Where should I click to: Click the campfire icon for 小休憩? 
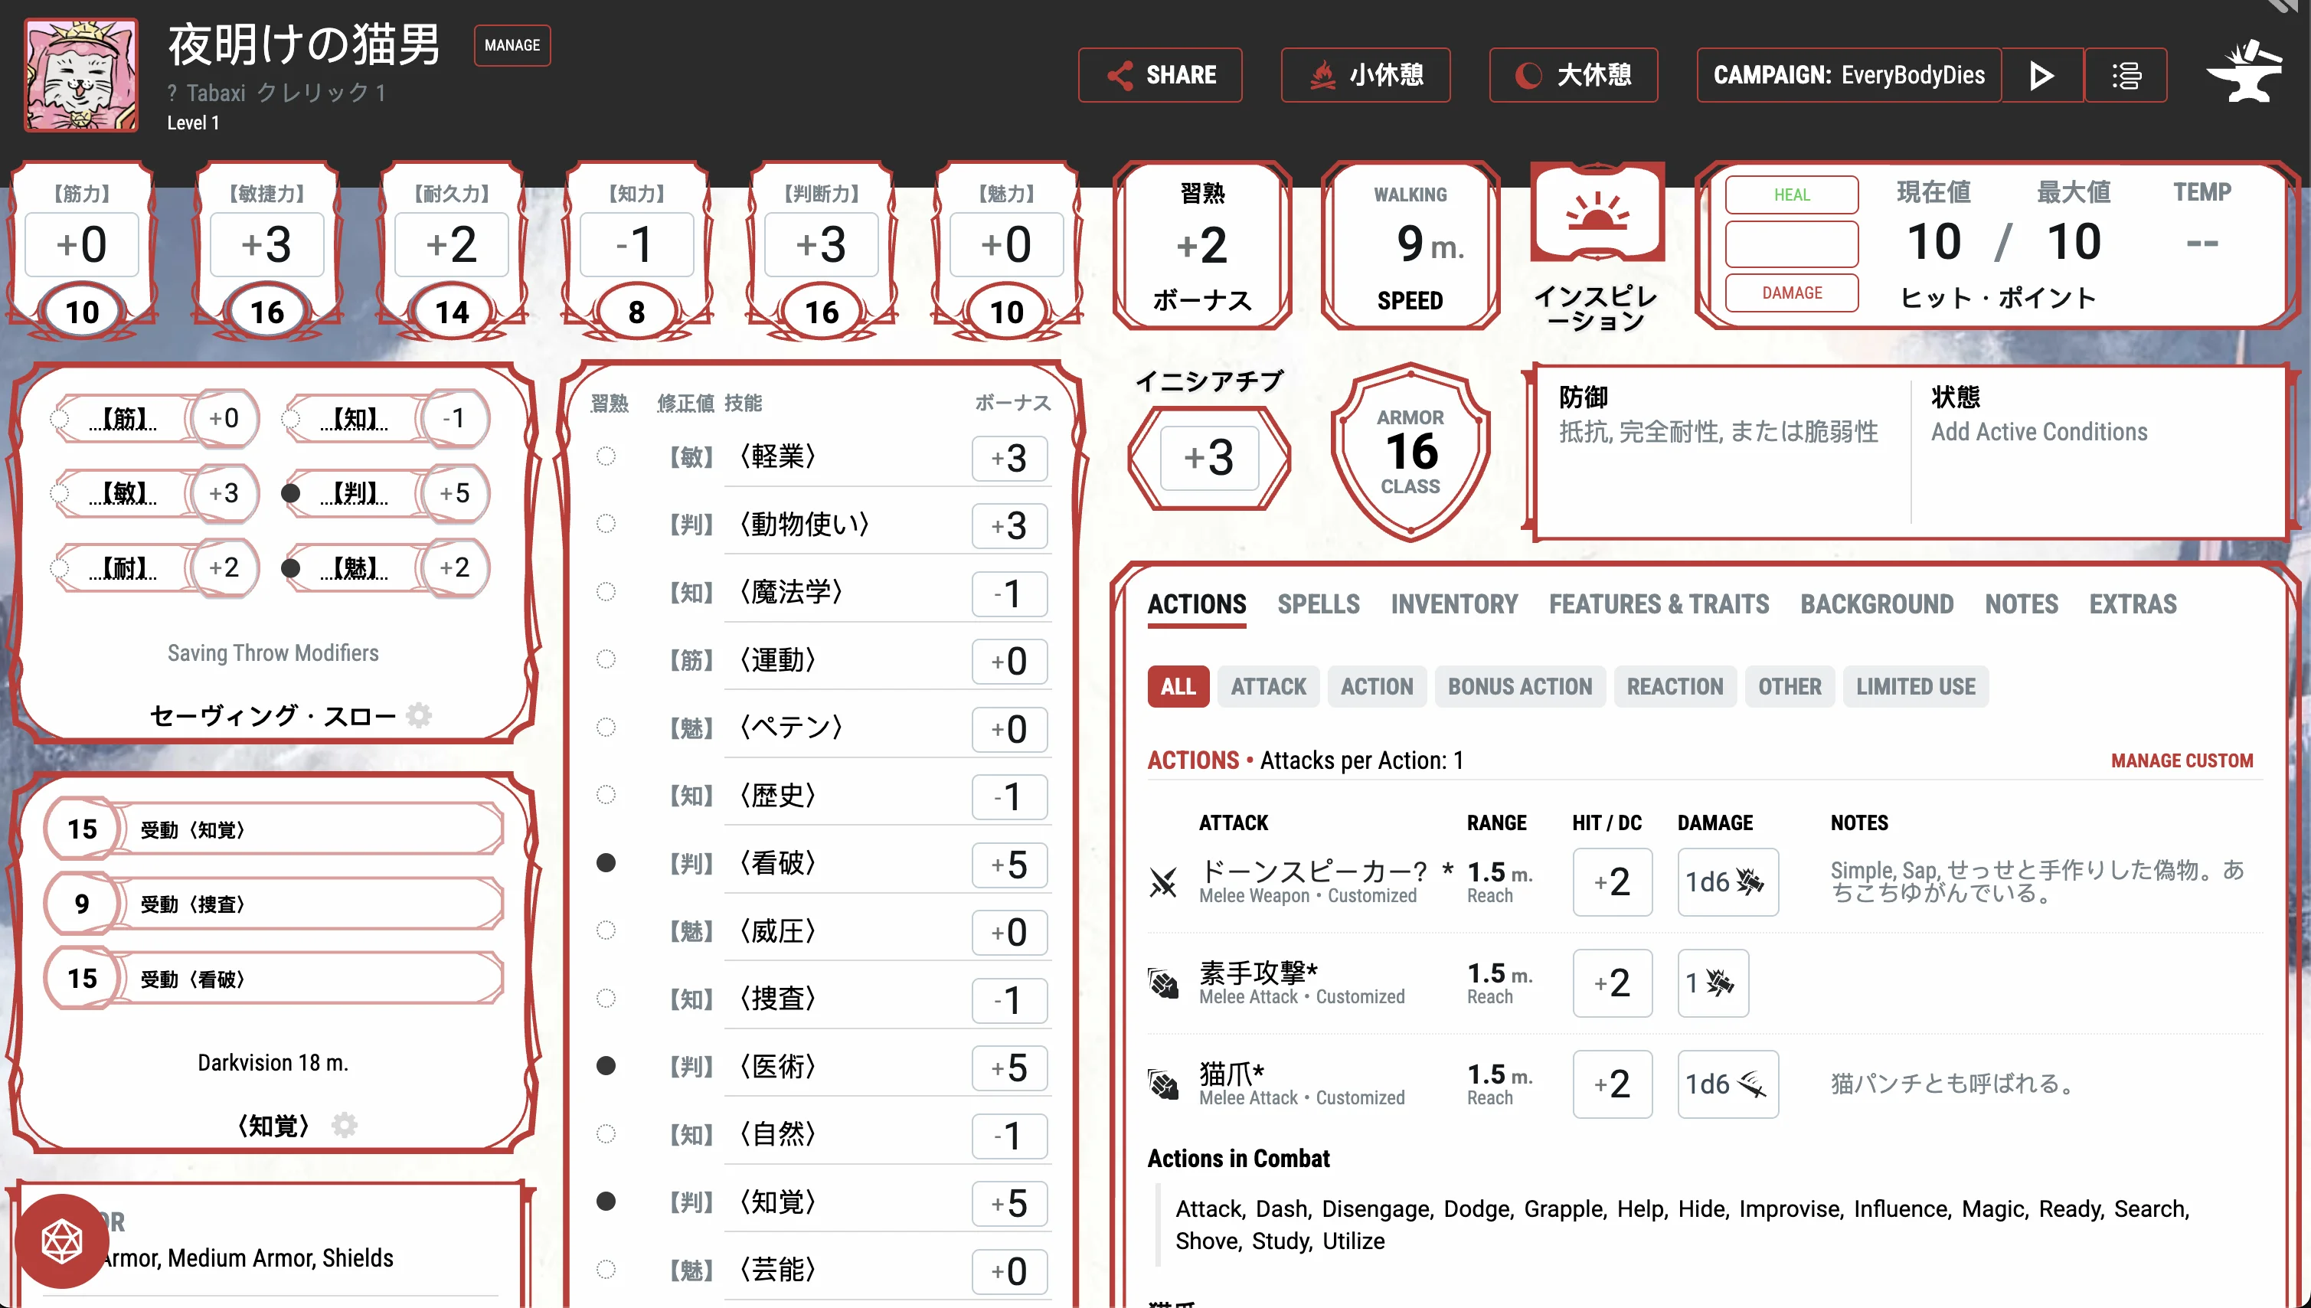coord(1322,76)
